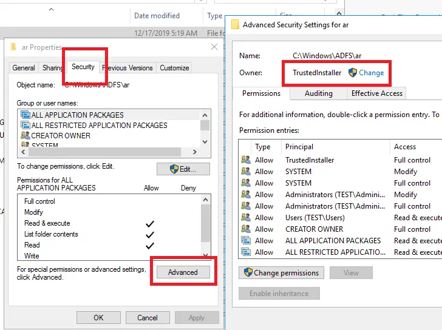Click the user icon of SYSTEM Modify entry
Image resolution: width=442 pixels, height=330 pixels.
[246, 172]
